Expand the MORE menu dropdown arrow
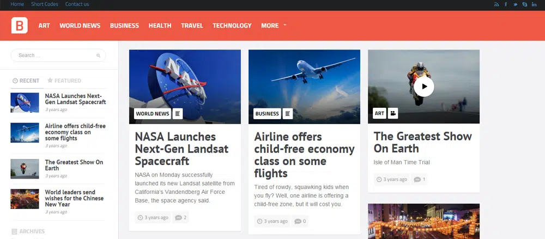545x239 pixels. [x=284, y=25]
